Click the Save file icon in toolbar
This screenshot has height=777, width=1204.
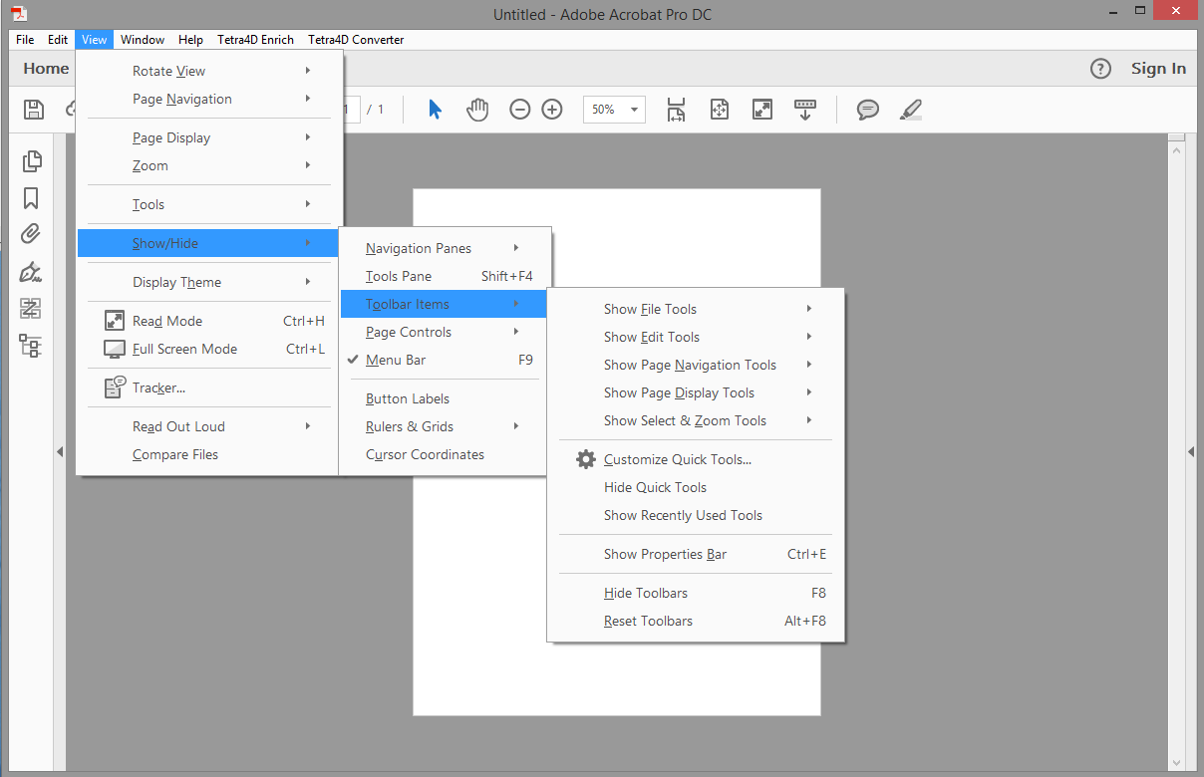click(x=34, y=110)
